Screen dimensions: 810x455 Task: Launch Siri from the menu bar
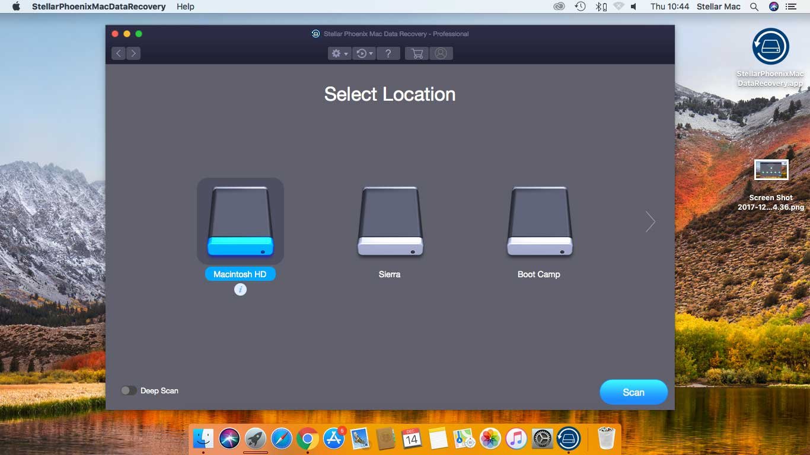[x=773, y=7]
